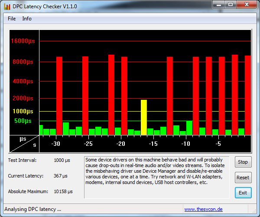Viewport: 260px width, 217px height.
Task: Close the window with the X button
Action: click(247, 4)
